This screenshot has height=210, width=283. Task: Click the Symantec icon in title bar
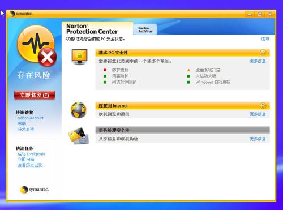click(12, 14)
